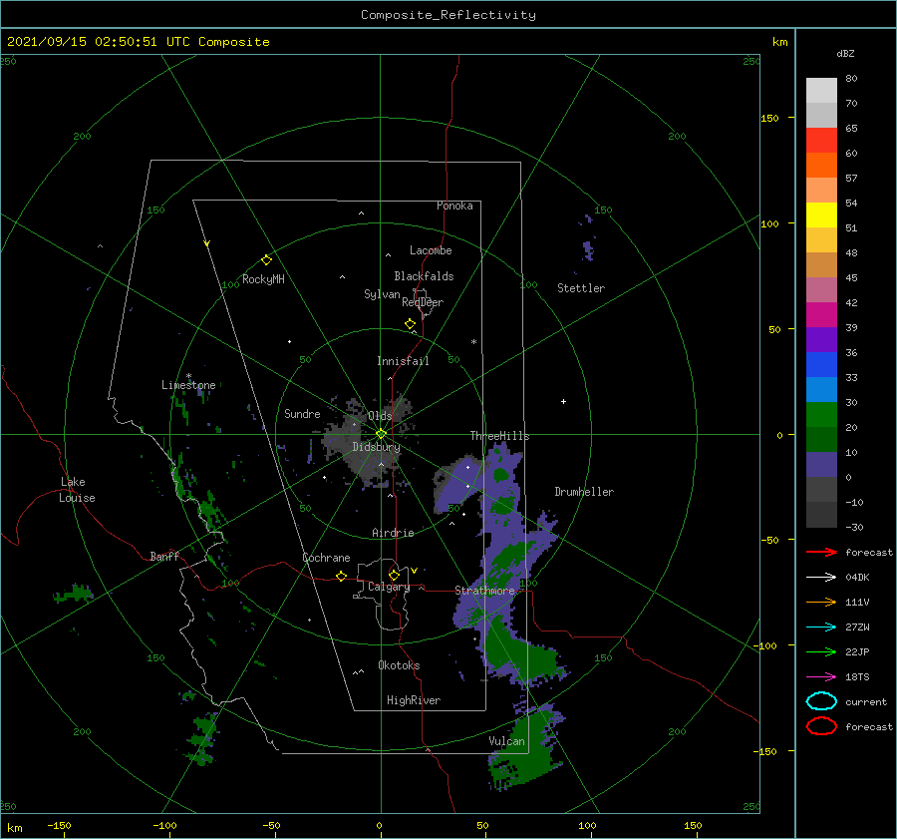Click the Lacombe label
Viewport: 897px width, 839px height.
pos(431,250)
